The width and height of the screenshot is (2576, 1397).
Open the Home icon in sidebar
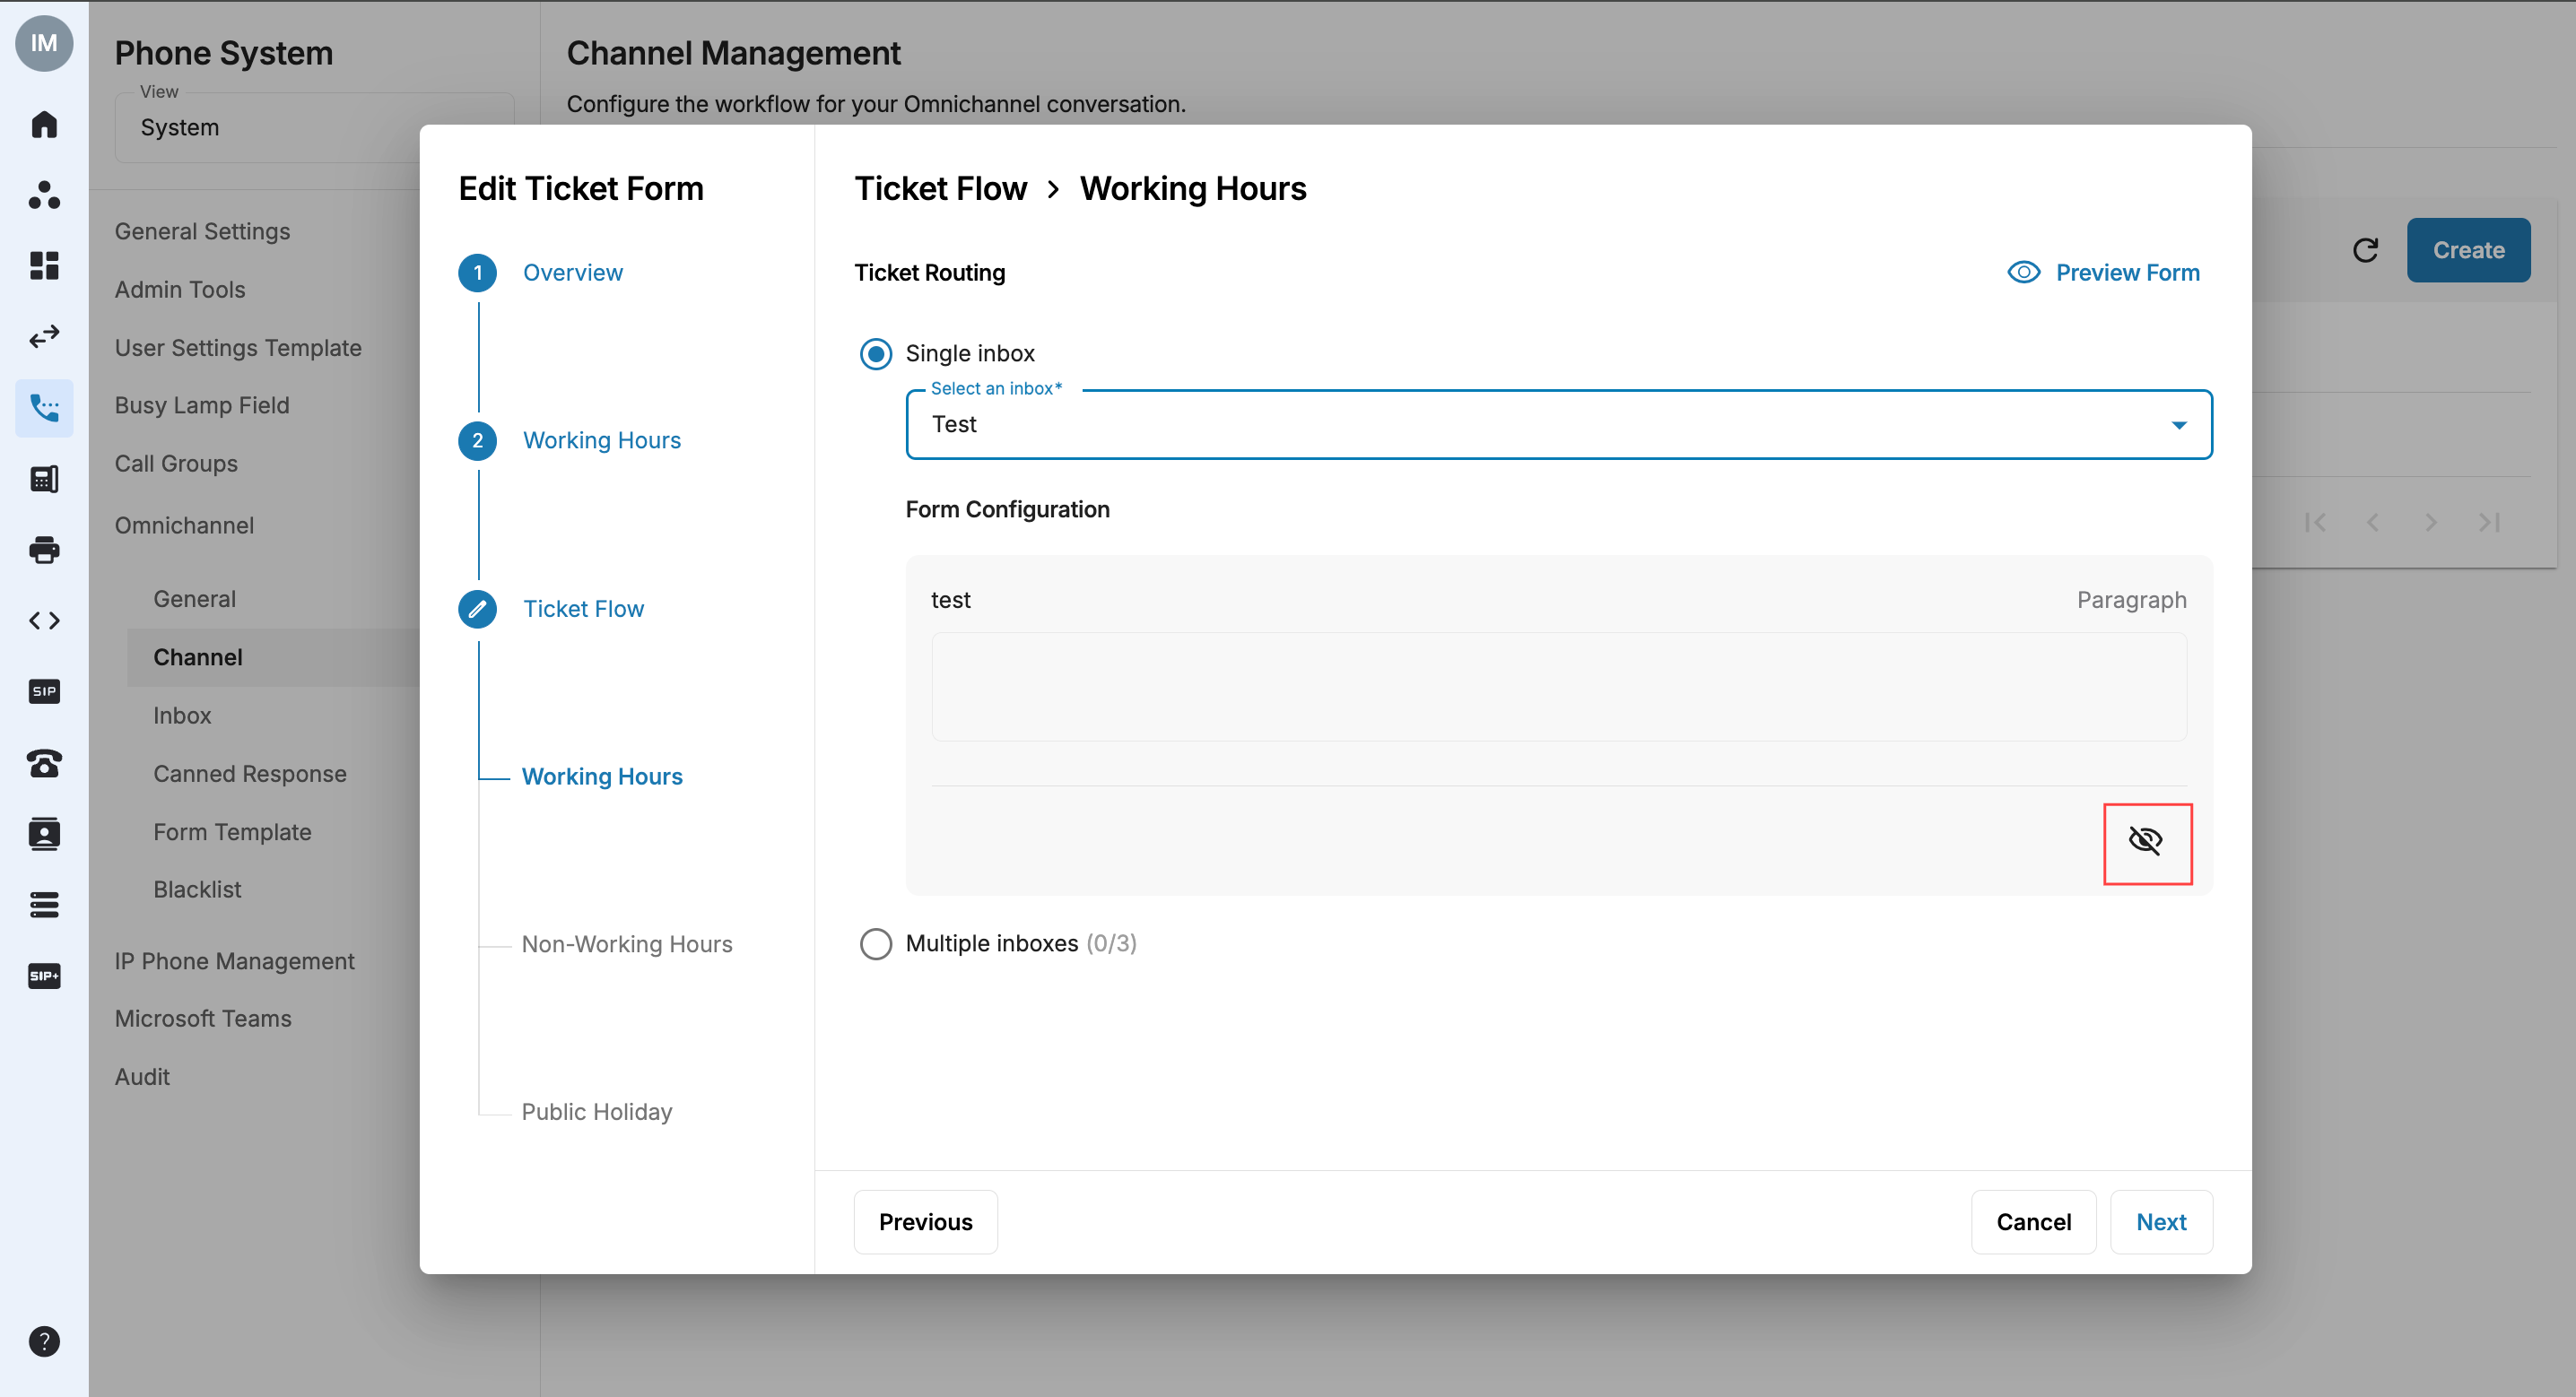point(44,124)
